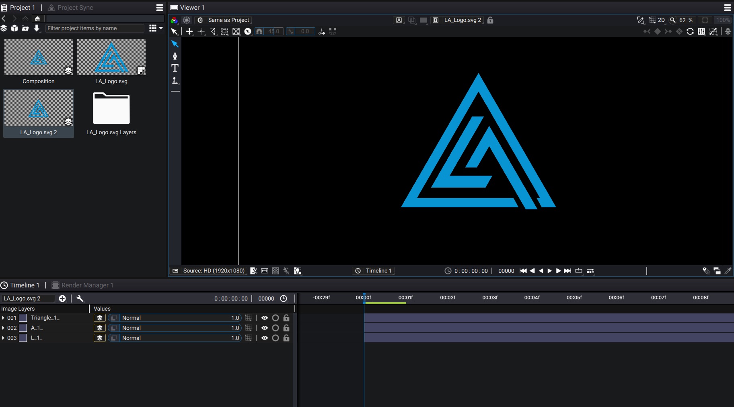Toggle solo on A_1_ layer
The width and height of the screenshot is (734, 407).
click(x=276, y=328)
